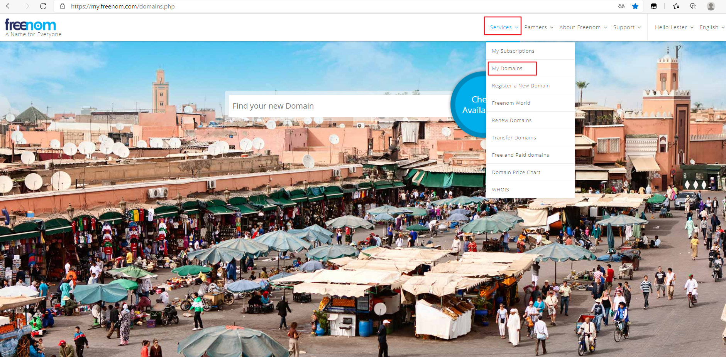Click the browser profile avatar icon

[x=711, y=6]
